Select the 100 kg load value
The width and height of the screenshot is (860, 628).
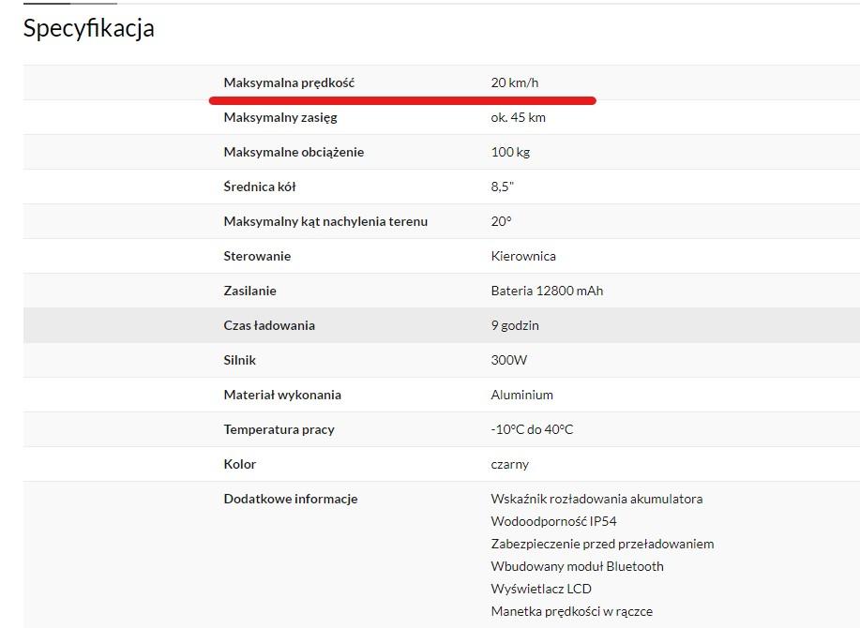[x=510, y=152]
